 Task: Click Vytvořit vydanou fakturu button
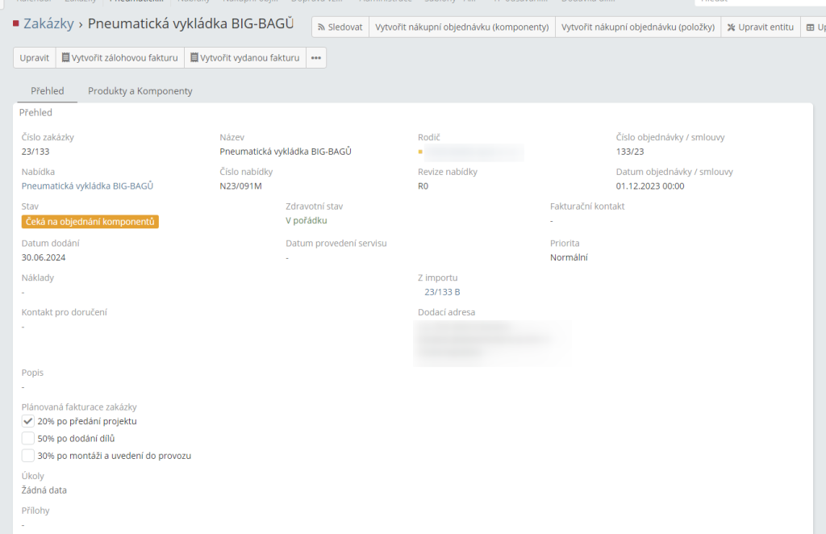point(244,58)
